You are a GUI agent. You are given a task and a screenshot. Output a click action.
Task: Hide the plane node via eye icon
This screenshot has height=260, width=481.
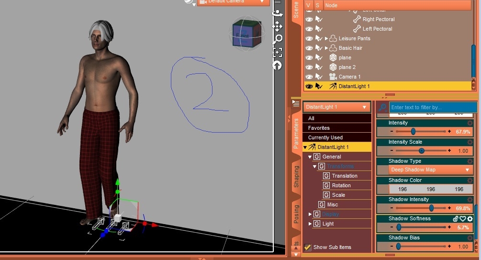pyautogui.click(x=309, y=57)
